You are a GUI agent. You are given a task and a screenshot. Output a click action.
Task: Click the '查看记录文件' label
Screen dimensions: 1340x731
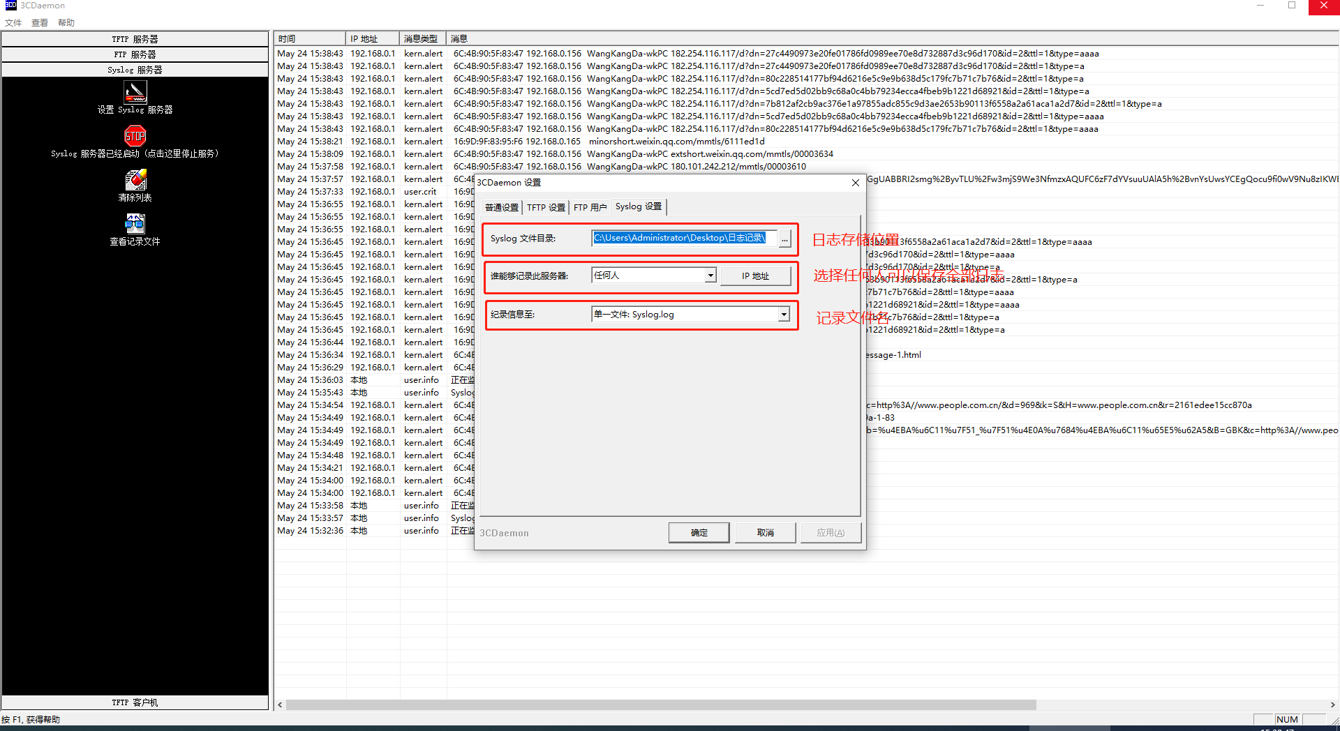coord(135,241)
